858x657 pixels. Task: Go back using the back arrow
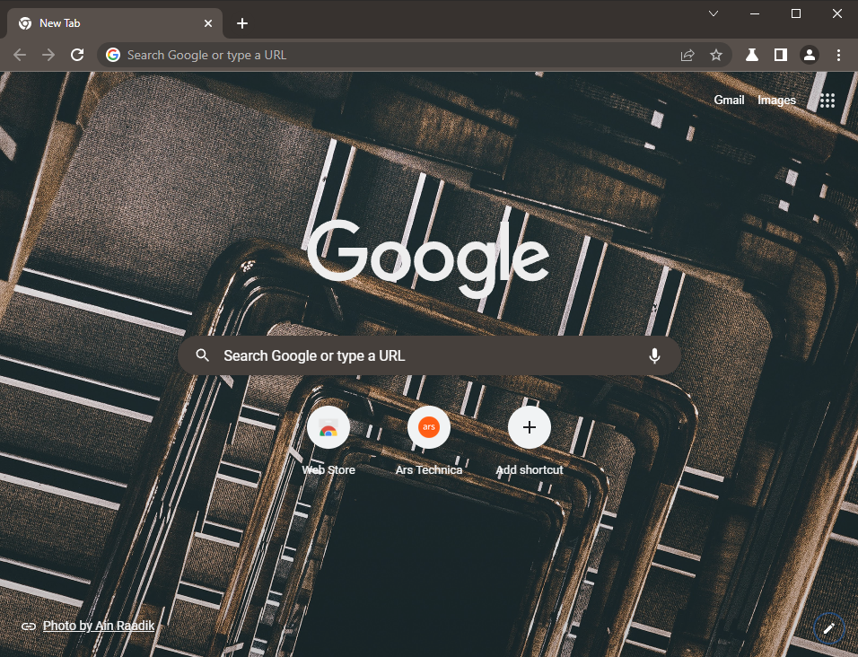tap(20, 55)
